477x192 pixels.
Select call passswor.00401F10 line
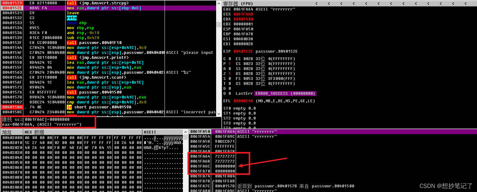108,43
